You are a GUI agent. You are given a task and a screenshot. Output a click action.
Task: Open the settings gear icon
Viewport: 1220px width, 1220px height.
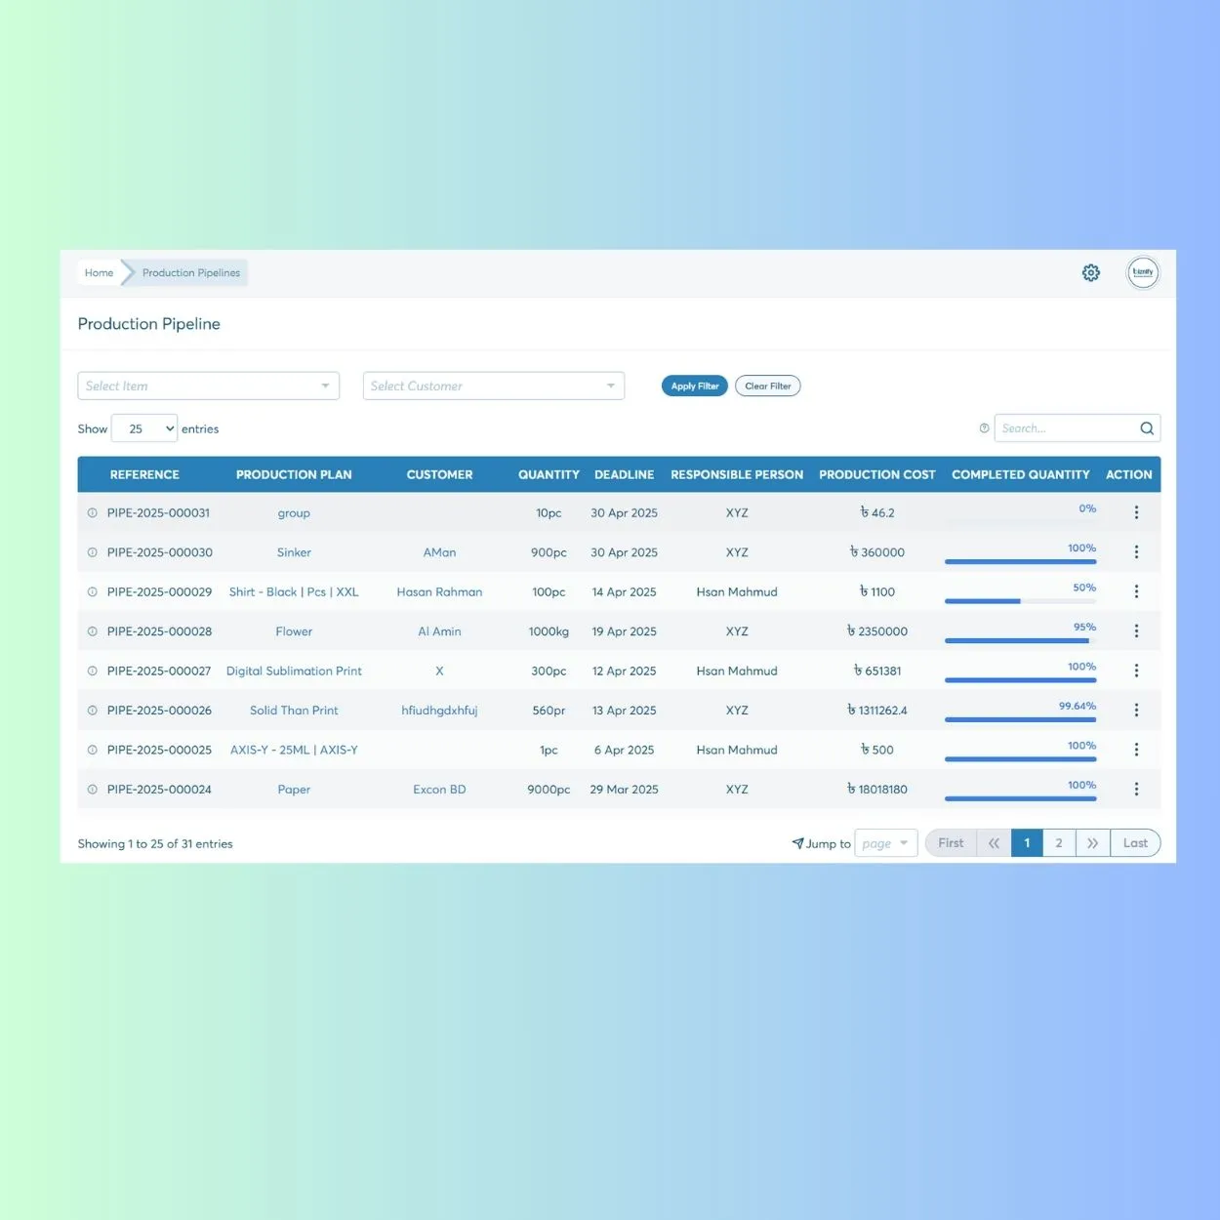click(x=1090, y=272)
